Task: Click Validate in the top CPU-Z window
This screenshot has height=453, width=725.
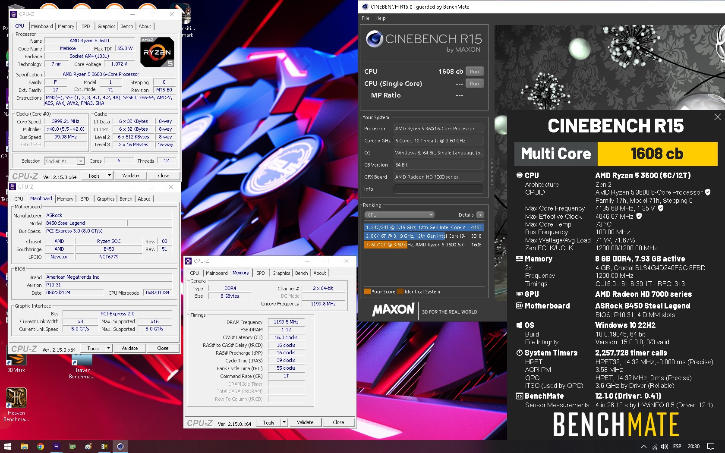Action: point(130,176)
